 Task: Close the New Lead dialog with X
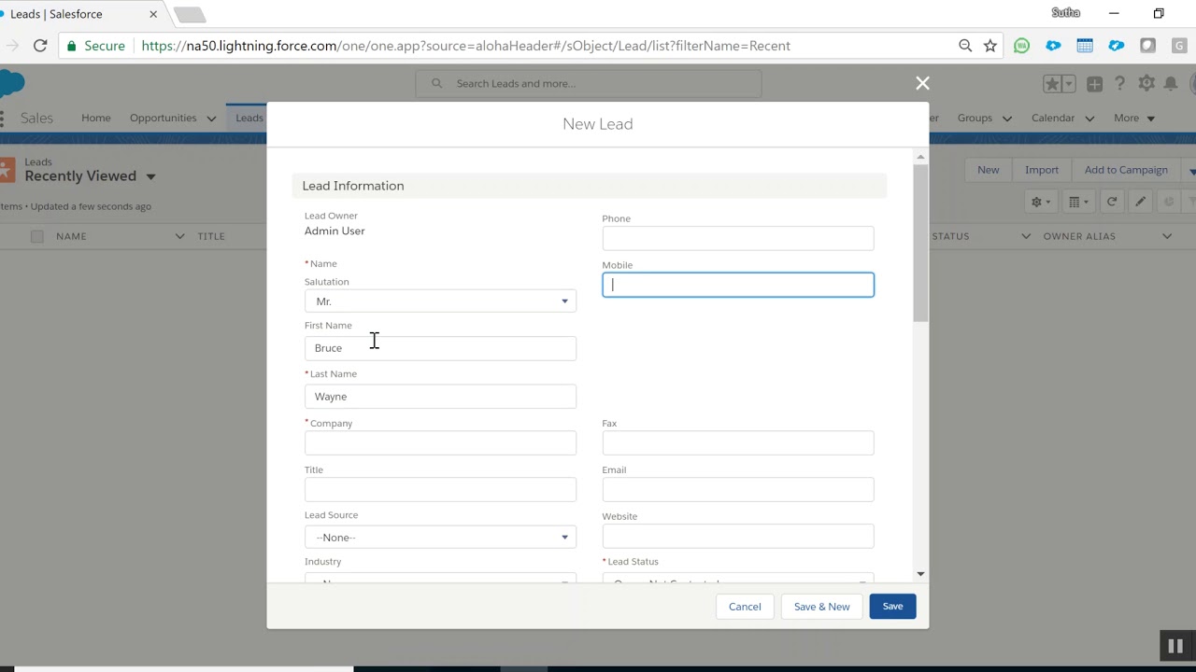coord(922,83)
